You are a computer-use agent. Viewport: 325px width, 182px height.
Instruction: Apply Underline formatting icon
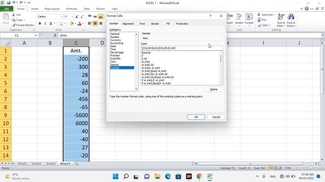(51, 24)
